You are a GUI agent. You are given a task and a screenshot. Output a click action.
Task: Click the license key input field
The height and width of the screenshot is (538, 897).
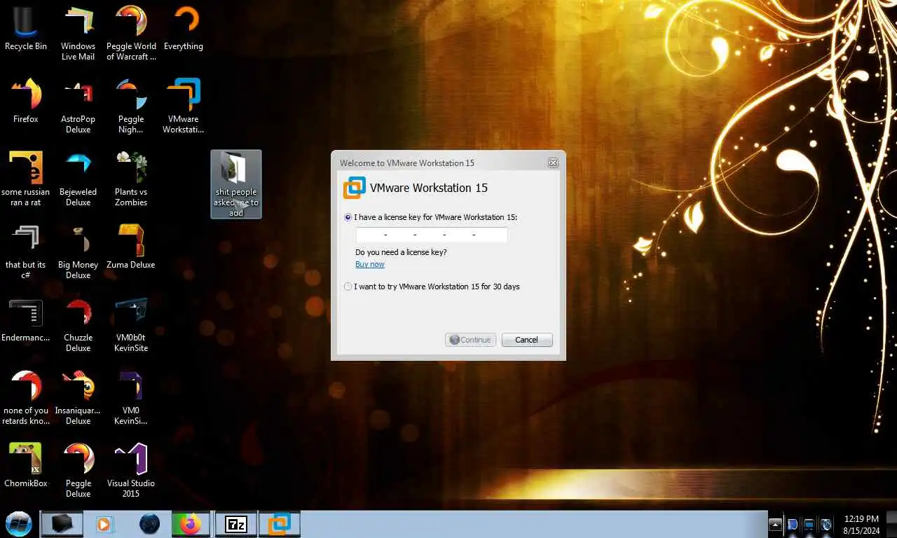[x=432, y=235]
